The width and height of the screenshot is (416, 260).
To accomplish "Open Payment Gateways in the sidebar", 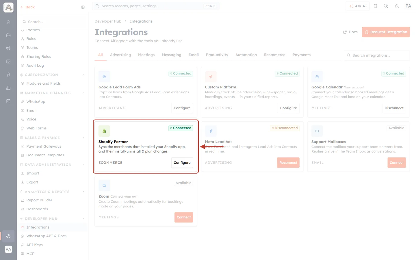I will point(44,146).
